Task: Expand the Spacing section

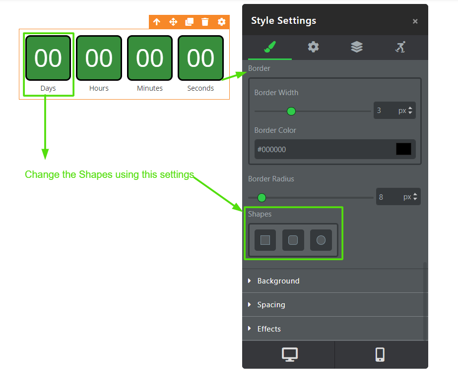Action: [x=335, y=305]
